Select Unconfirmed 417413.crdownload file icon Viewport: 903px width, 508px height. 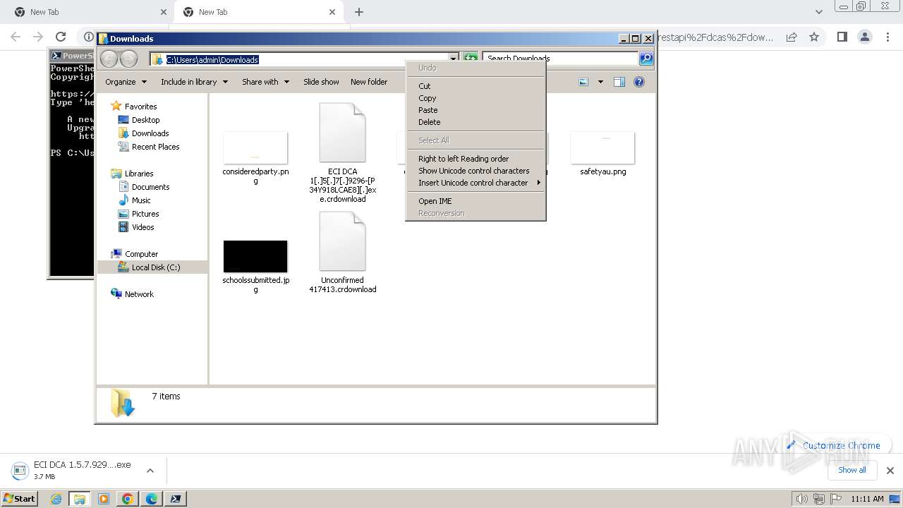click(342, 241)
